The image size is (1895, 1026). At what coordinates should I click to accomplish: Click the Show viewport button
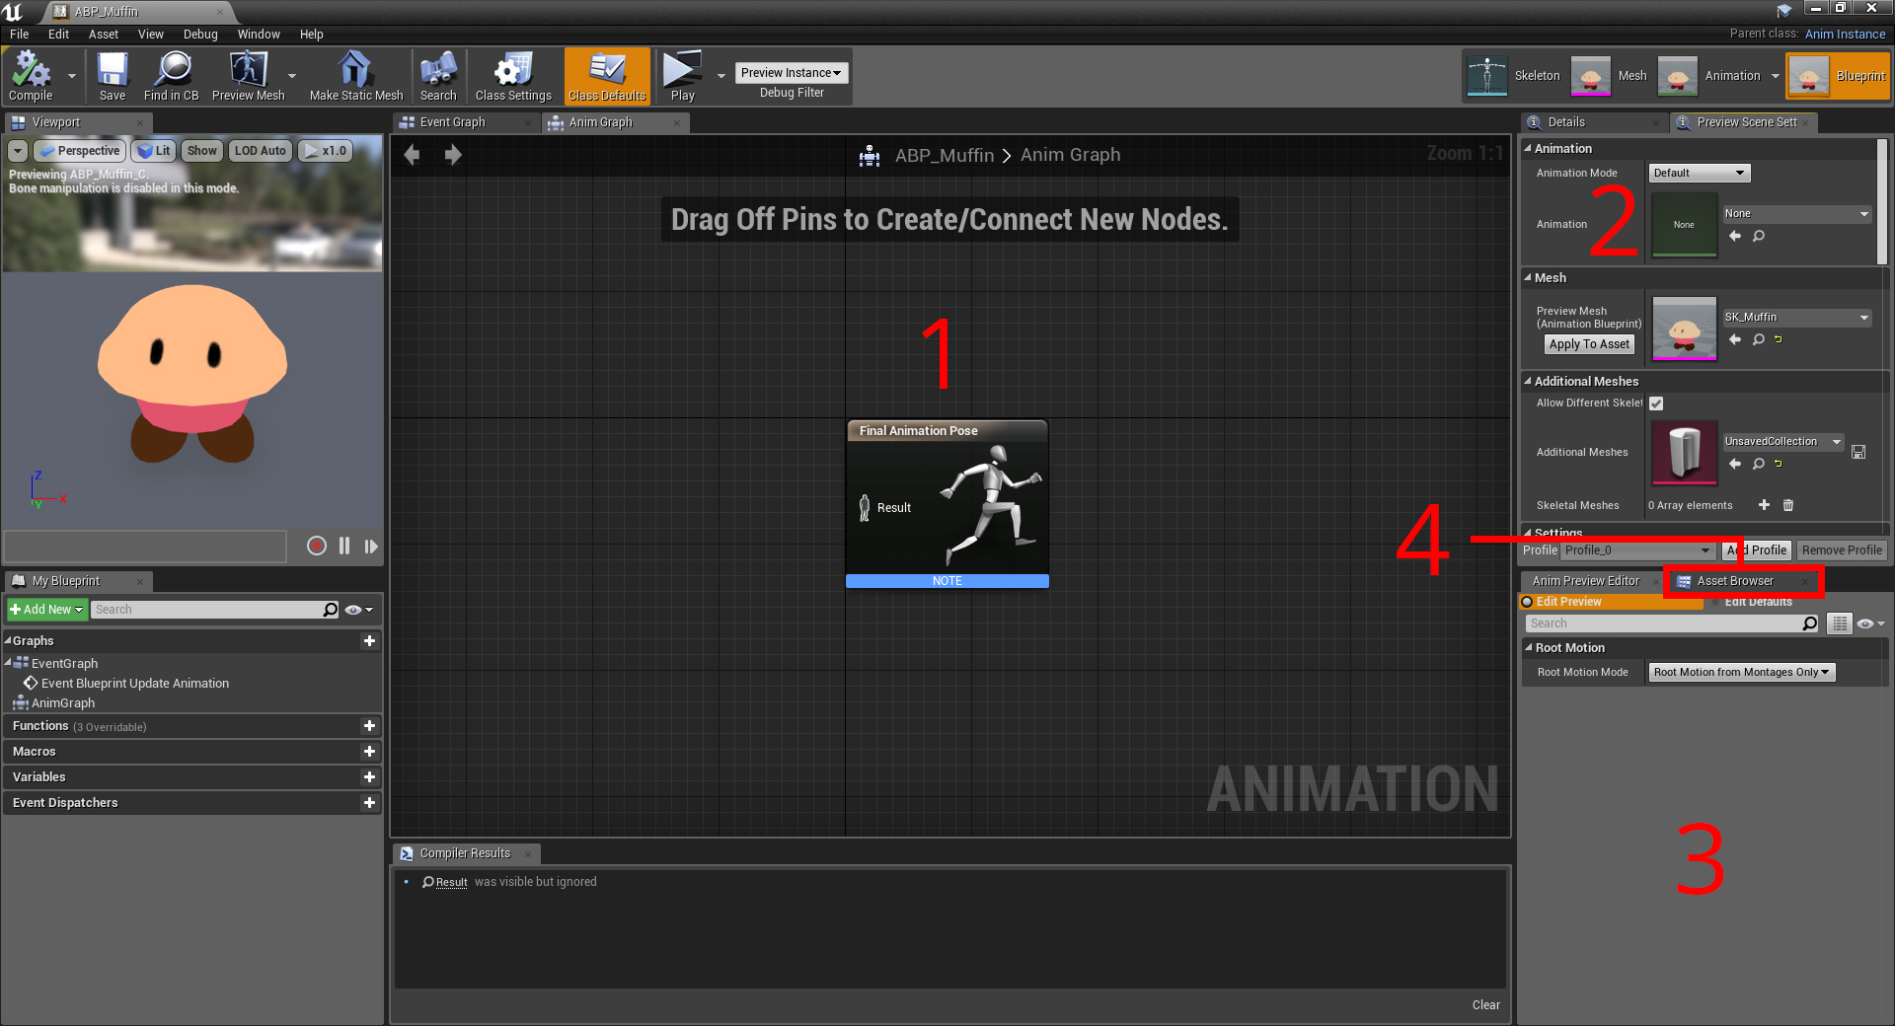click(x=202, y=151)
